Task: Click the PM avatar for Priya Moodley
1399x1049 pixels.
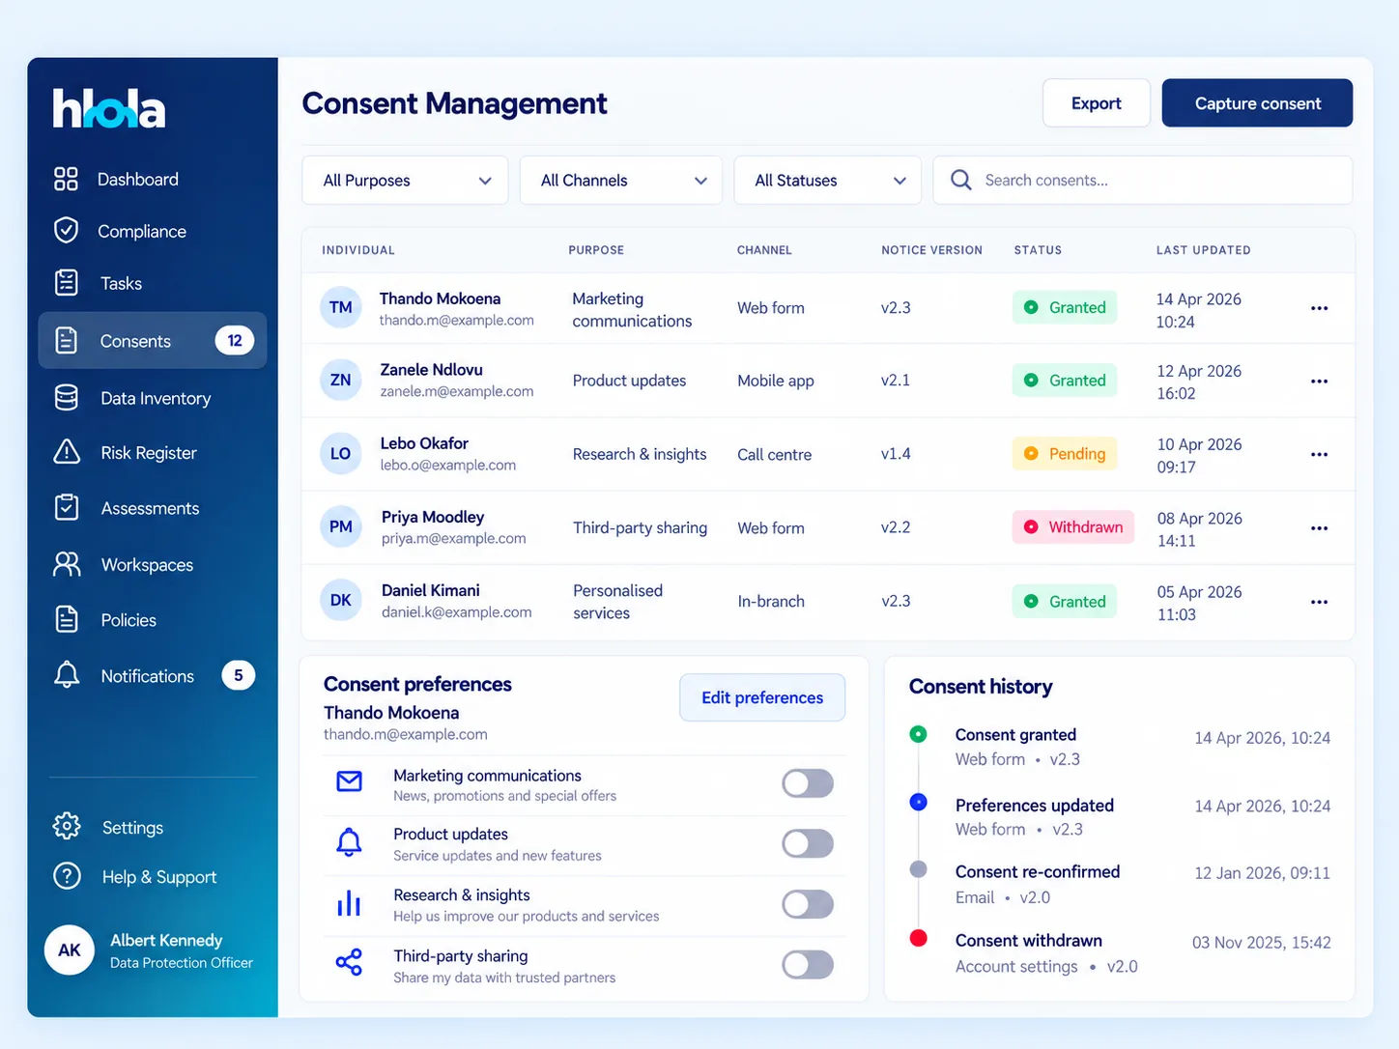Action: tap(341, 526)
